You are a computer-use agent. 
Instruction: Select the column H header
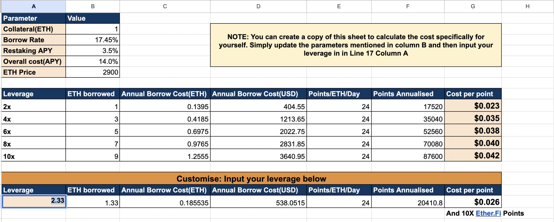pyautogui.click(x=527, y=6)
